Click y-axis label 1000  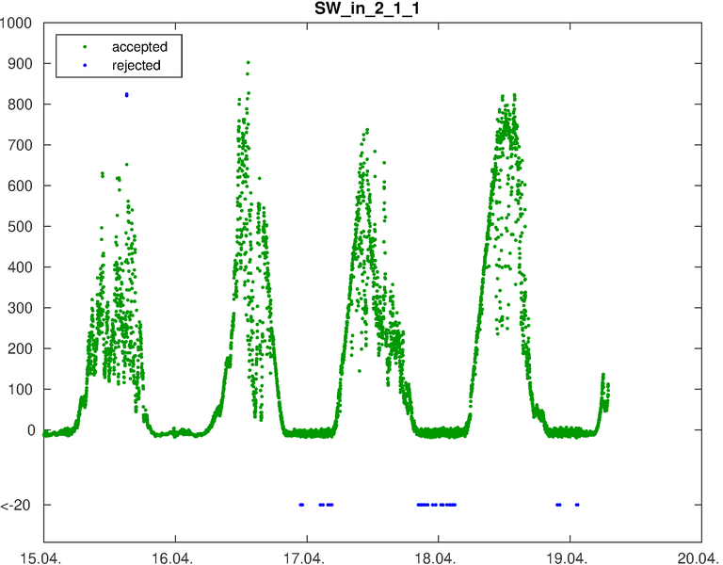click(x=16, y=23)
